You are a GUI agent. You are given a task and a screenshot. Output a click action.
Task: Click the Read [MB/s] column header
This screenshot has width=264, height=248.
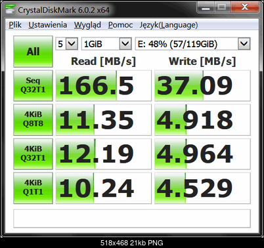tap(104, 62)
